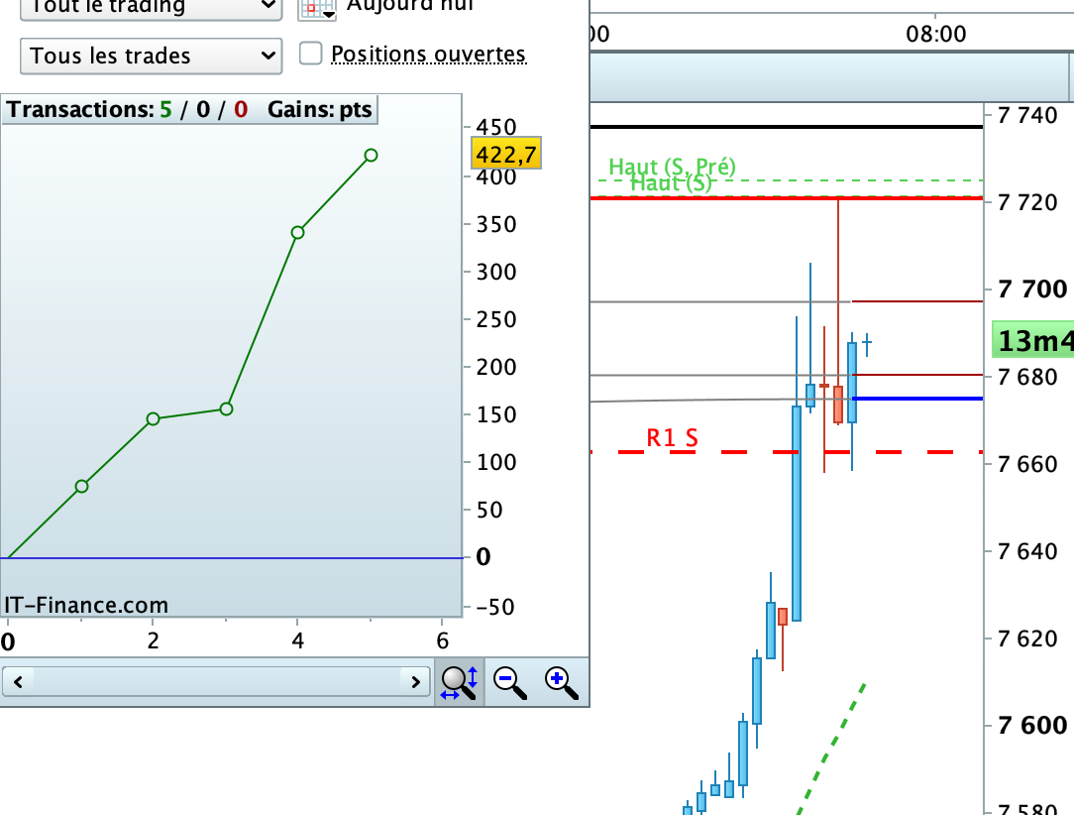Viewport: 1074px width, 815px height.
Task: Click the 'Haut (S, Pré)' level label
Action: click(x=672, y=166)
